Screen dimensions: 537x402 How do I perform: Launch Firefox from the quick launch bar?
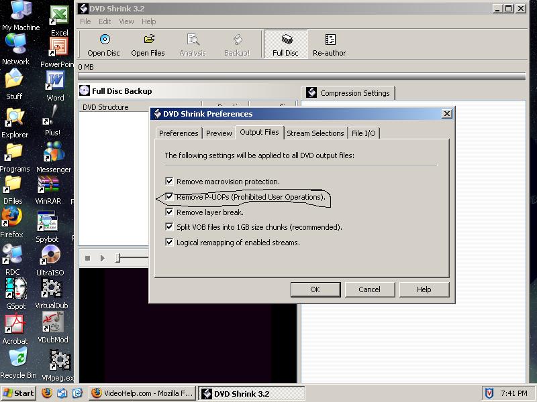[47, 393]
